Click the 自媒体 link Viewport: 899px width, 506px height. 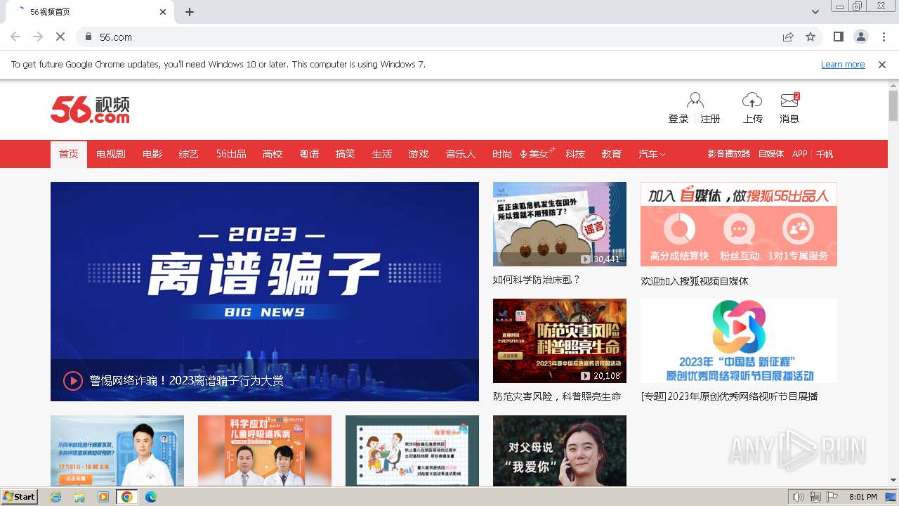tap(771, 154)
